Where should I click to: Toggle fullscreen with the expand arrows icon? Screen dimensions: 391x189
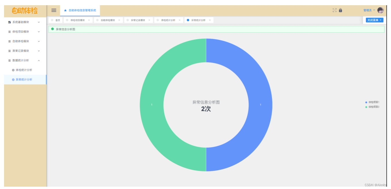click(334, 10)
